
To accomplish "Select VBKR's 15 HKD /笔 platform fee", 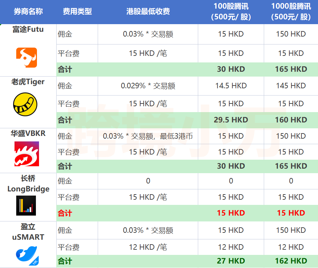I will click(x=148, y=152).
